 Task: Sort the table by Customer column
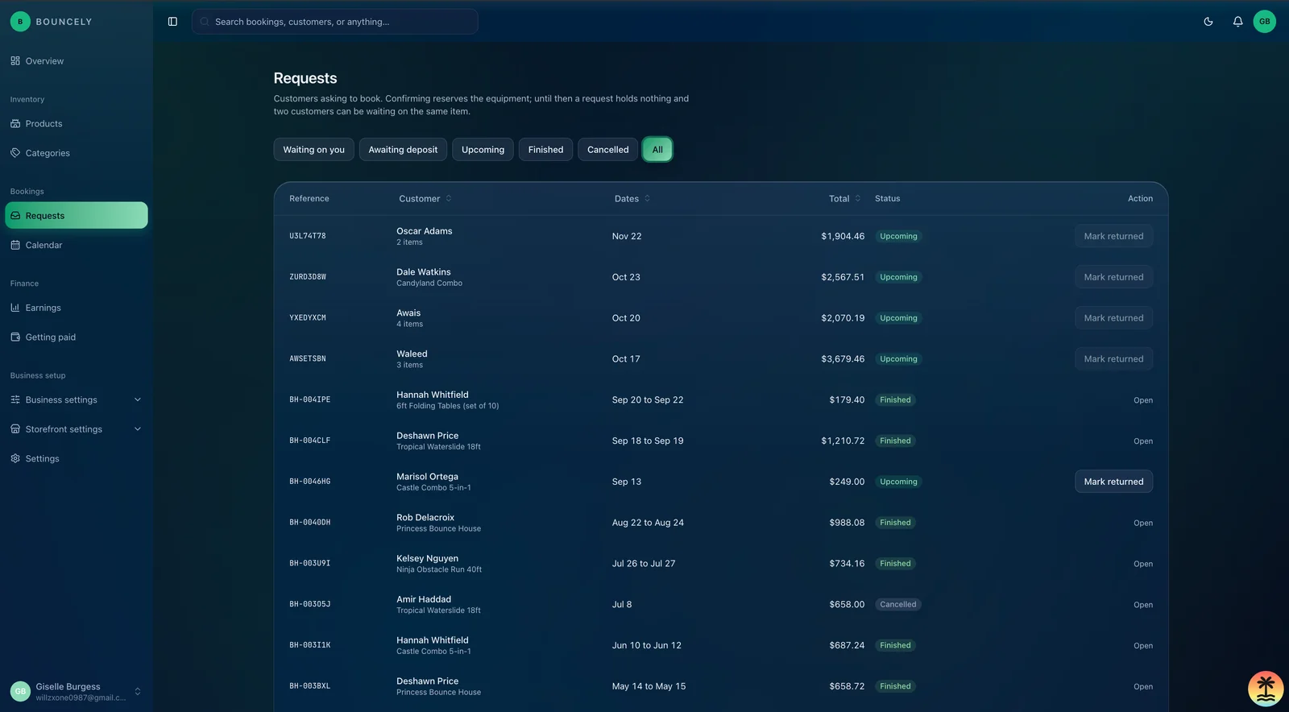pyautogui.click(x=425, y=199)
